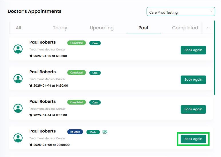Click avatar icon of 2025-04-09 appointment

(x=18, y=138)
